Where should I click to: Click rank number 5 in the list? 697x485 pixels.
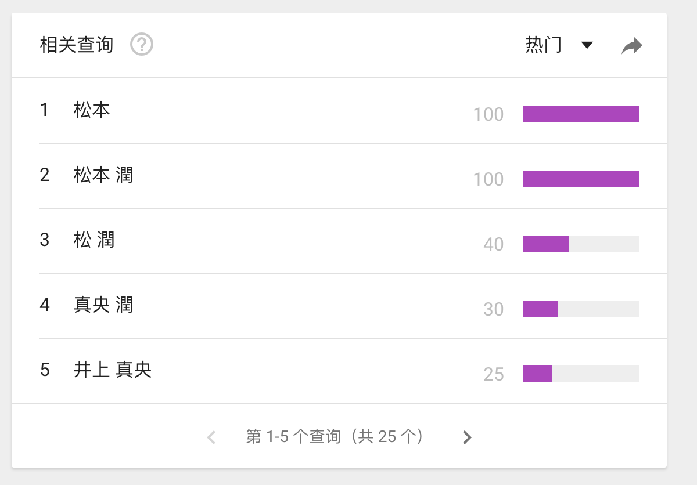(45, 370)
